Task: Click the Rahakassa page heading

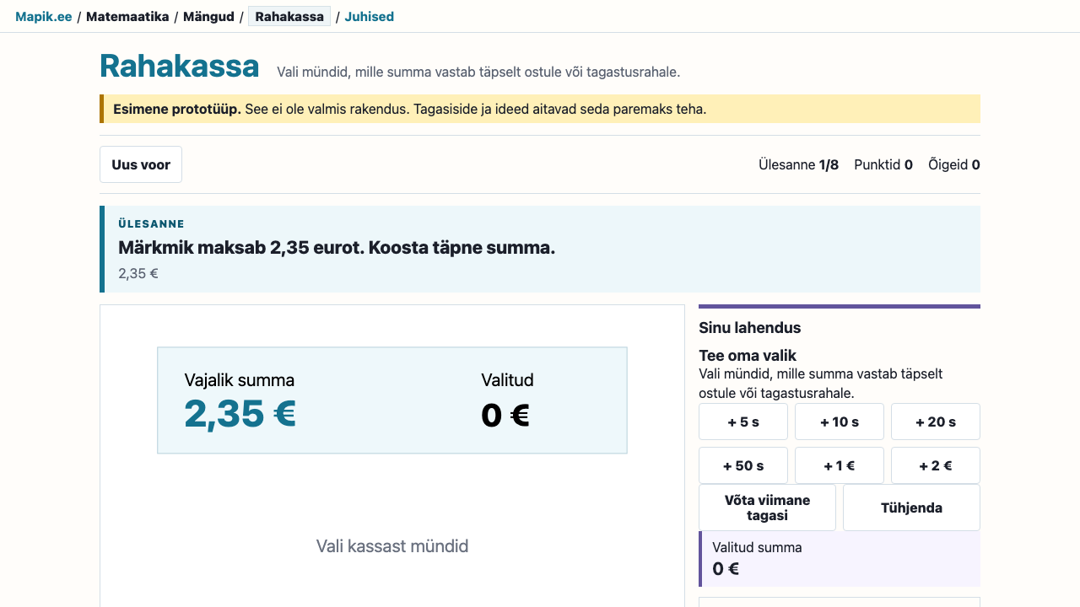Action: pyautogui.click(x=180, y=66)
